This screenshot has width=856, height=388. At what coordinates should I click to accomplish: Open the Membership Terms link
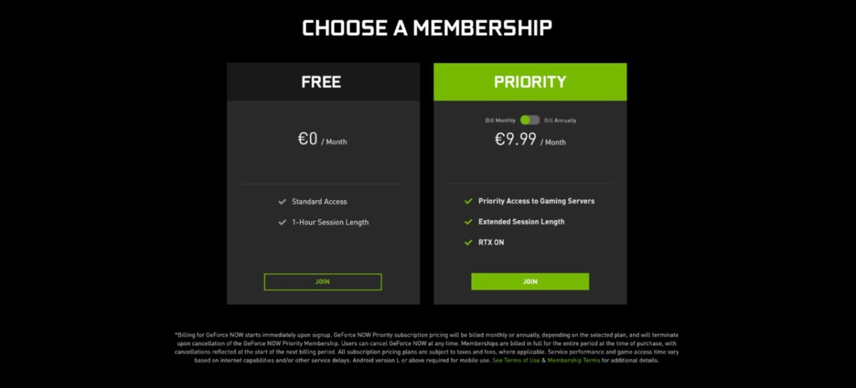tap(574, 360)
